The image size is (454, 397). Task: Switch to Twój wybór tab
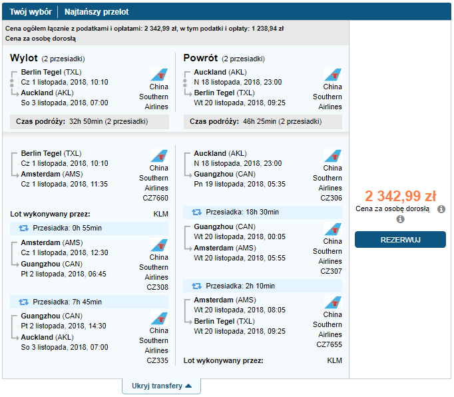pos(31,12)
